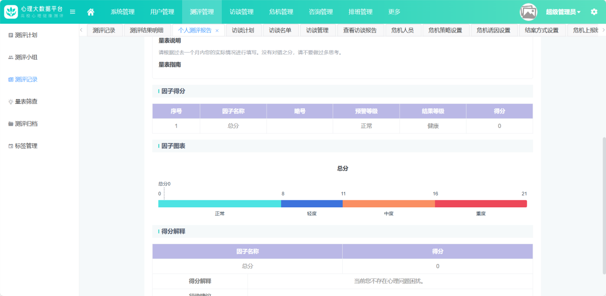Screen dimensions: 606x296
Task: Open the 更多 menu
Action: pos(394,12)
